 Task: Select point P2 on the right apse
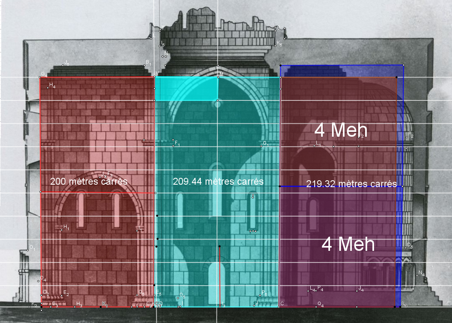click(407, 138)
